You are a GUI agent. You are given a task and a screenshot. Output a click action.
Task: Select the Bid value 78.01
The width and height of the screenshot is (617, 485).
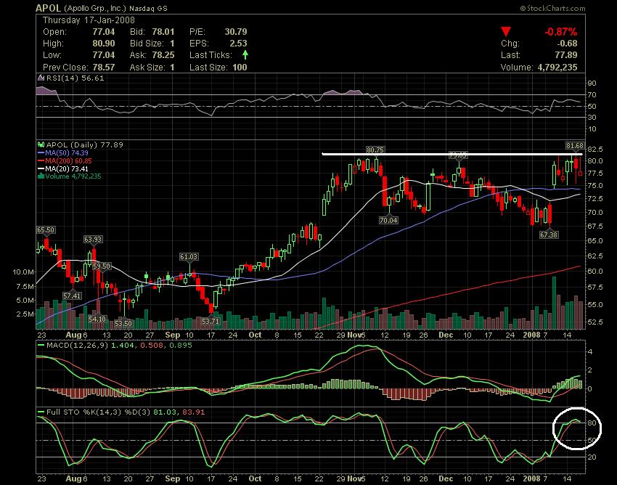click(x=163, y=31)
